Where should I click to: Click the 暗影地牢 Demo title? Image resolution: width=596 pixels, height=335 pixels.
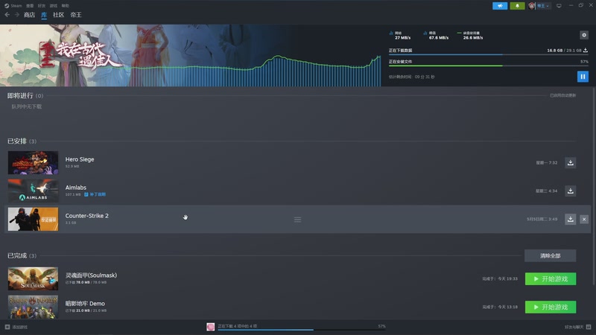85,304
